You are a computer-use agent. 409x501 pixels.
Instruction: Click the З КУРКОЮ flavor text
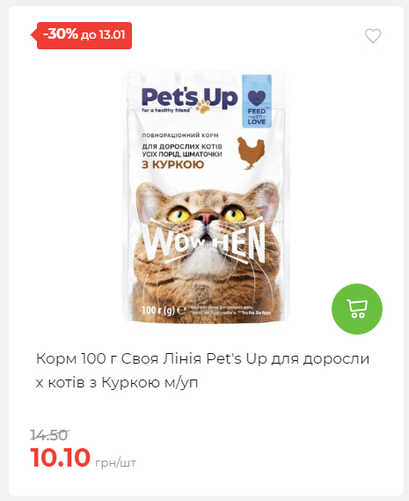172,165
